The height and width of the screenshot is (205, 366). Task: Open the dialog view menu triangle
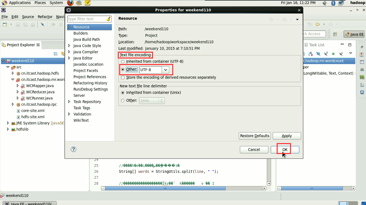297,20
